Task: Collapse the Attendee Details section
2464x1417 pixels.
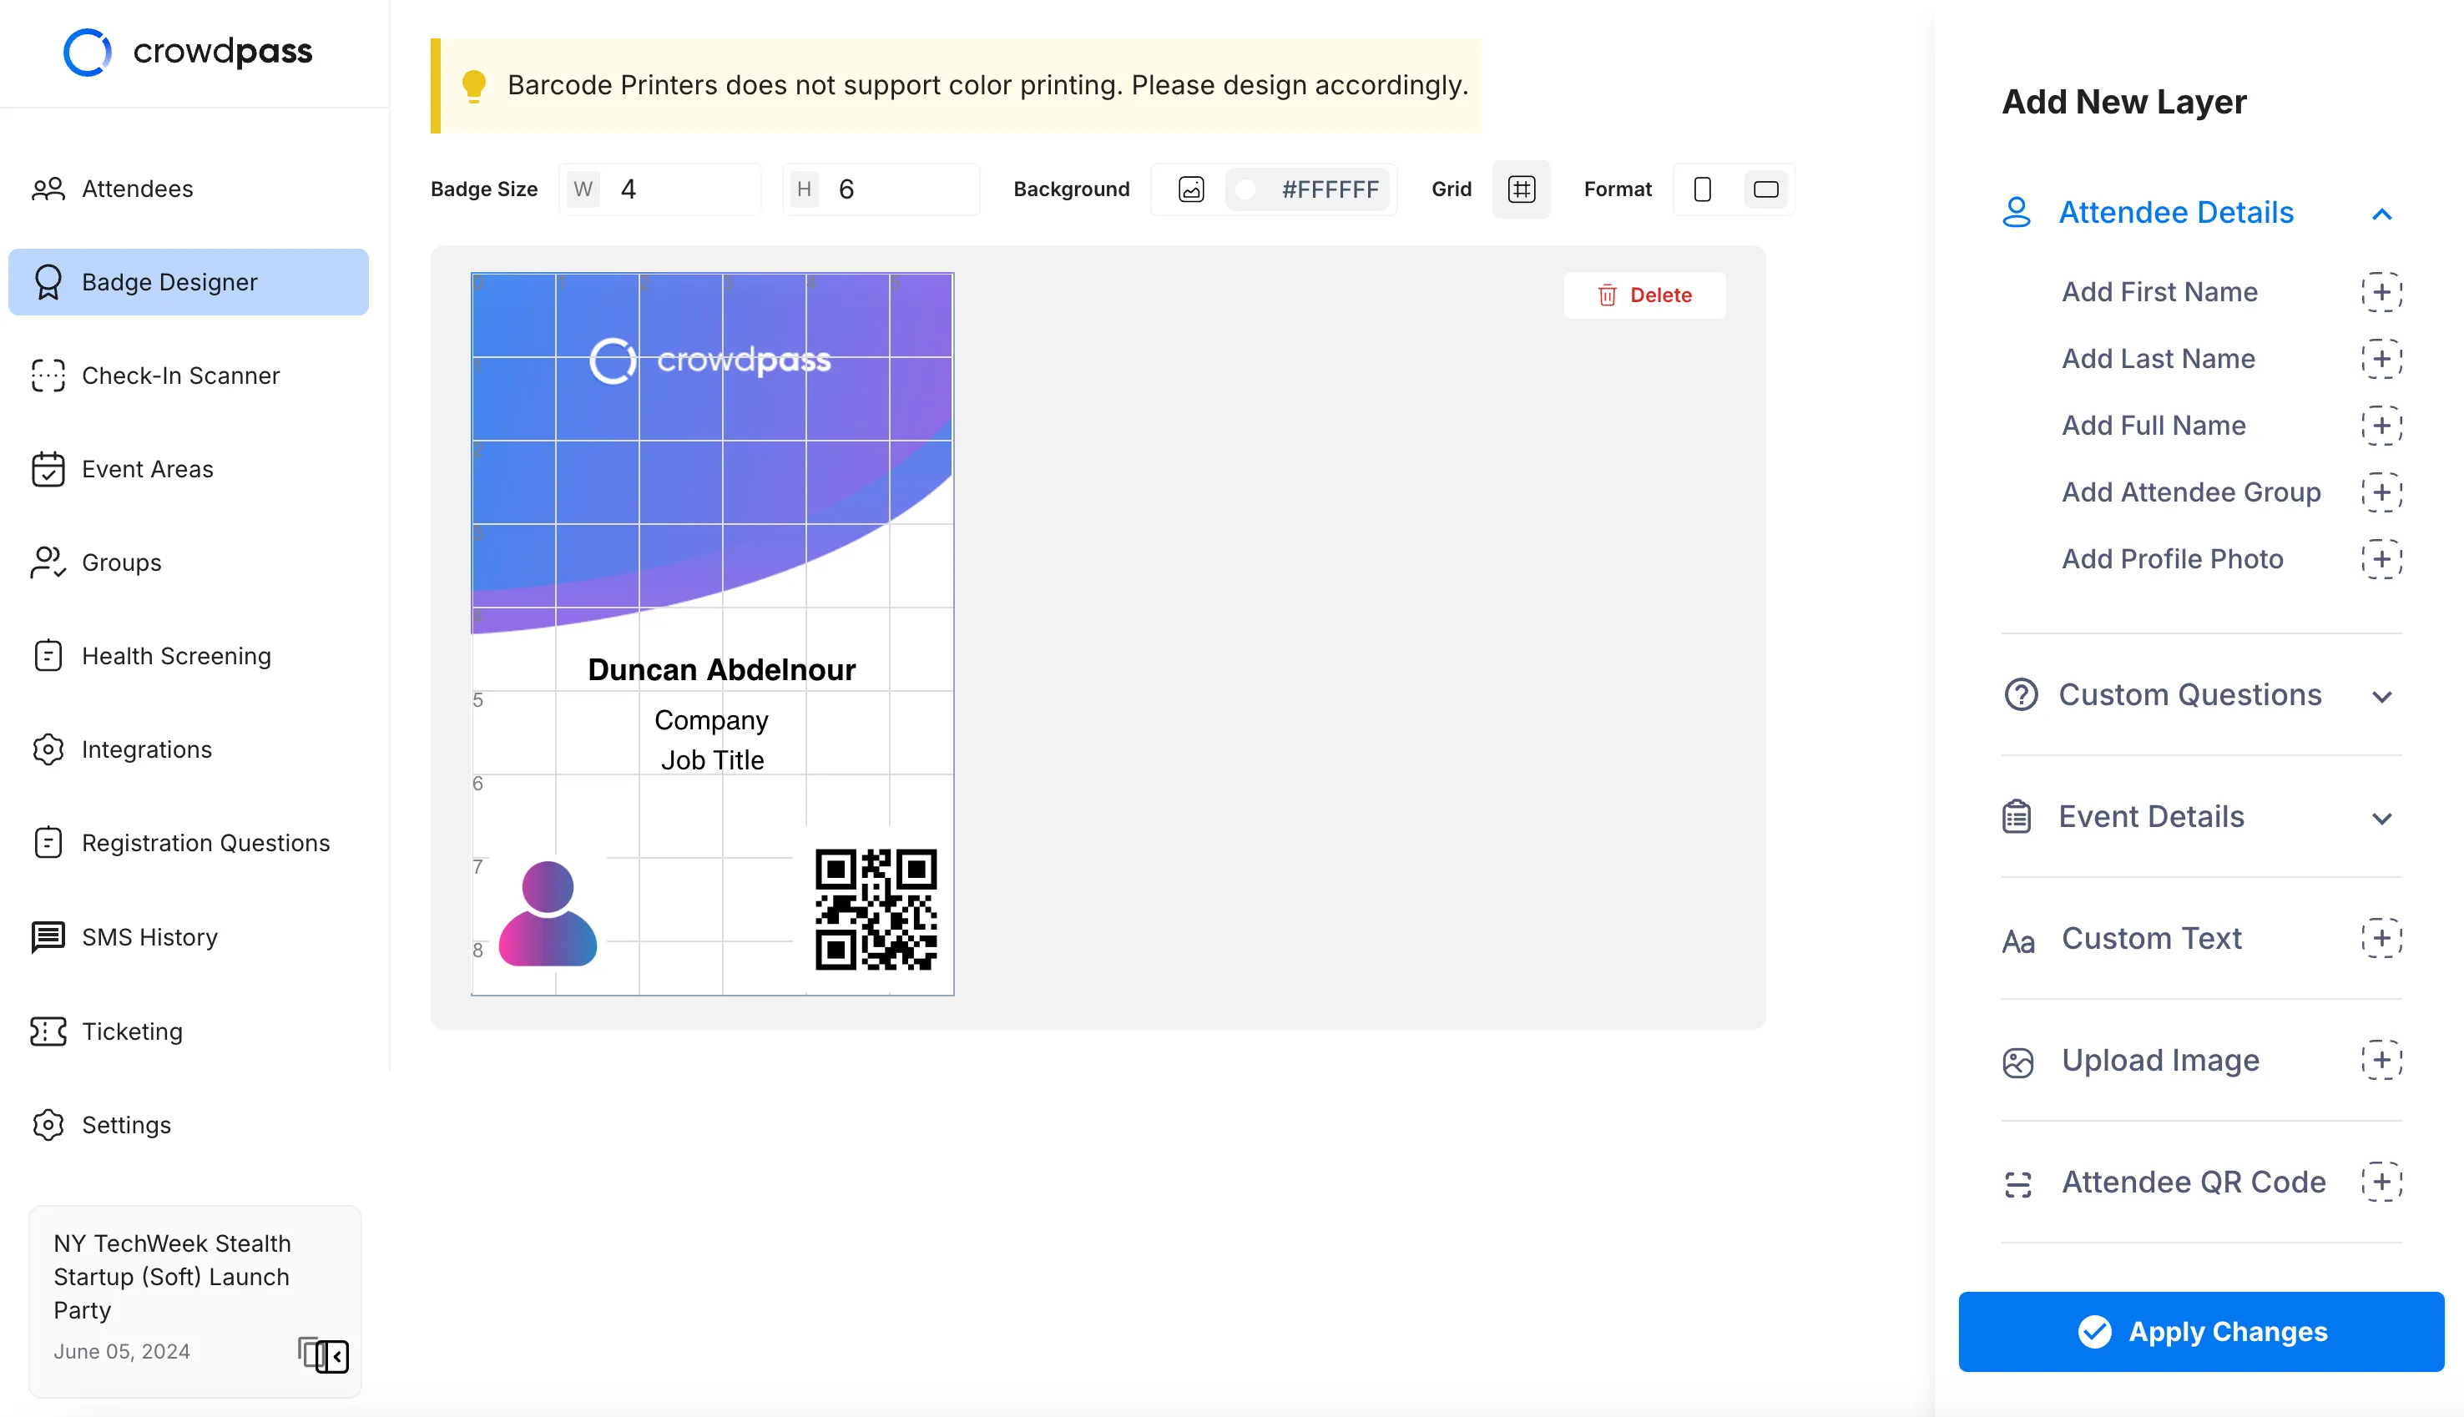Action: point(2381,213)
